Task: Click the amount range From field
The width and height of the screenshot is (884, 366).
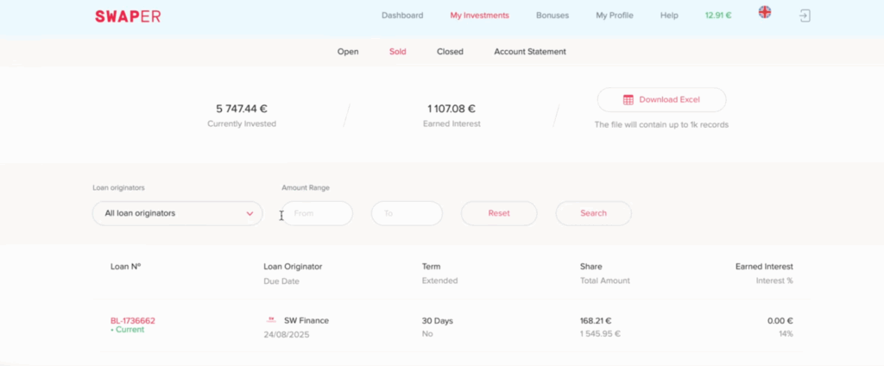Action: pos(318,213)
